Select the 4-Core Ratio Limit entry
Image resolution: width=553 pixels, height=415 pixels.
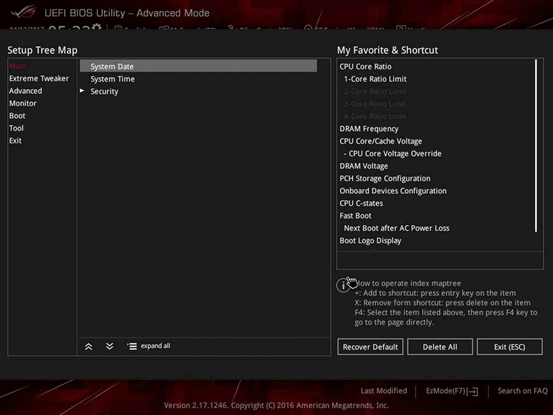tap(375, 116)
